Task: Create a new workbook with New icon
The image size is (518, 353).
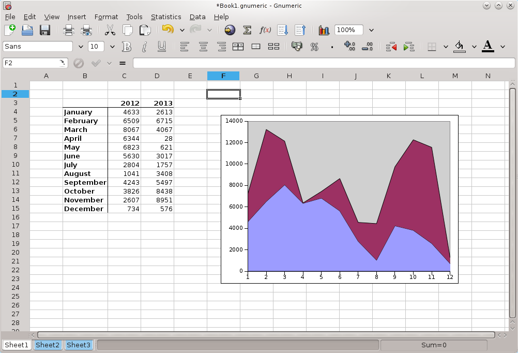Action: pos(10,30)
